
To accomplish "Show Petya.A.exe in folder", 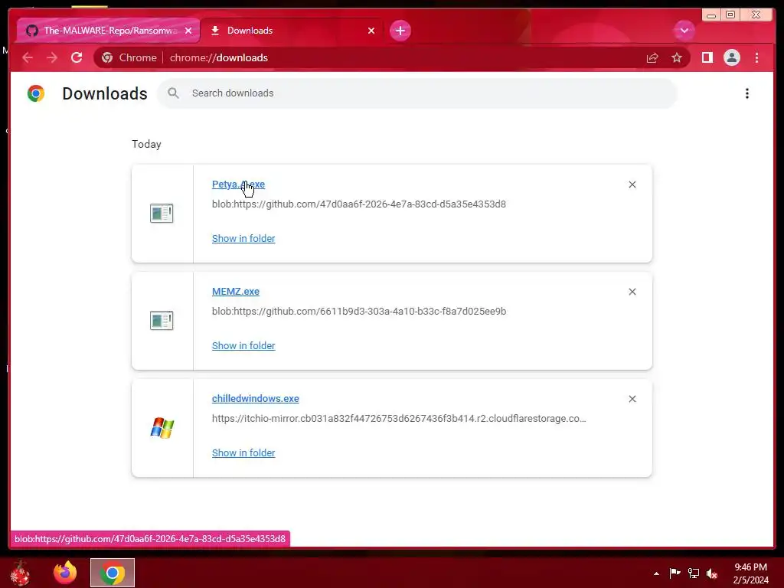I will tap(243, 239).
